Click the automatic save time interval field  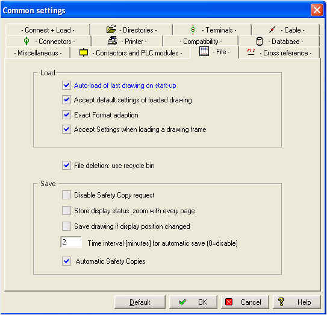tap(71, 242)
